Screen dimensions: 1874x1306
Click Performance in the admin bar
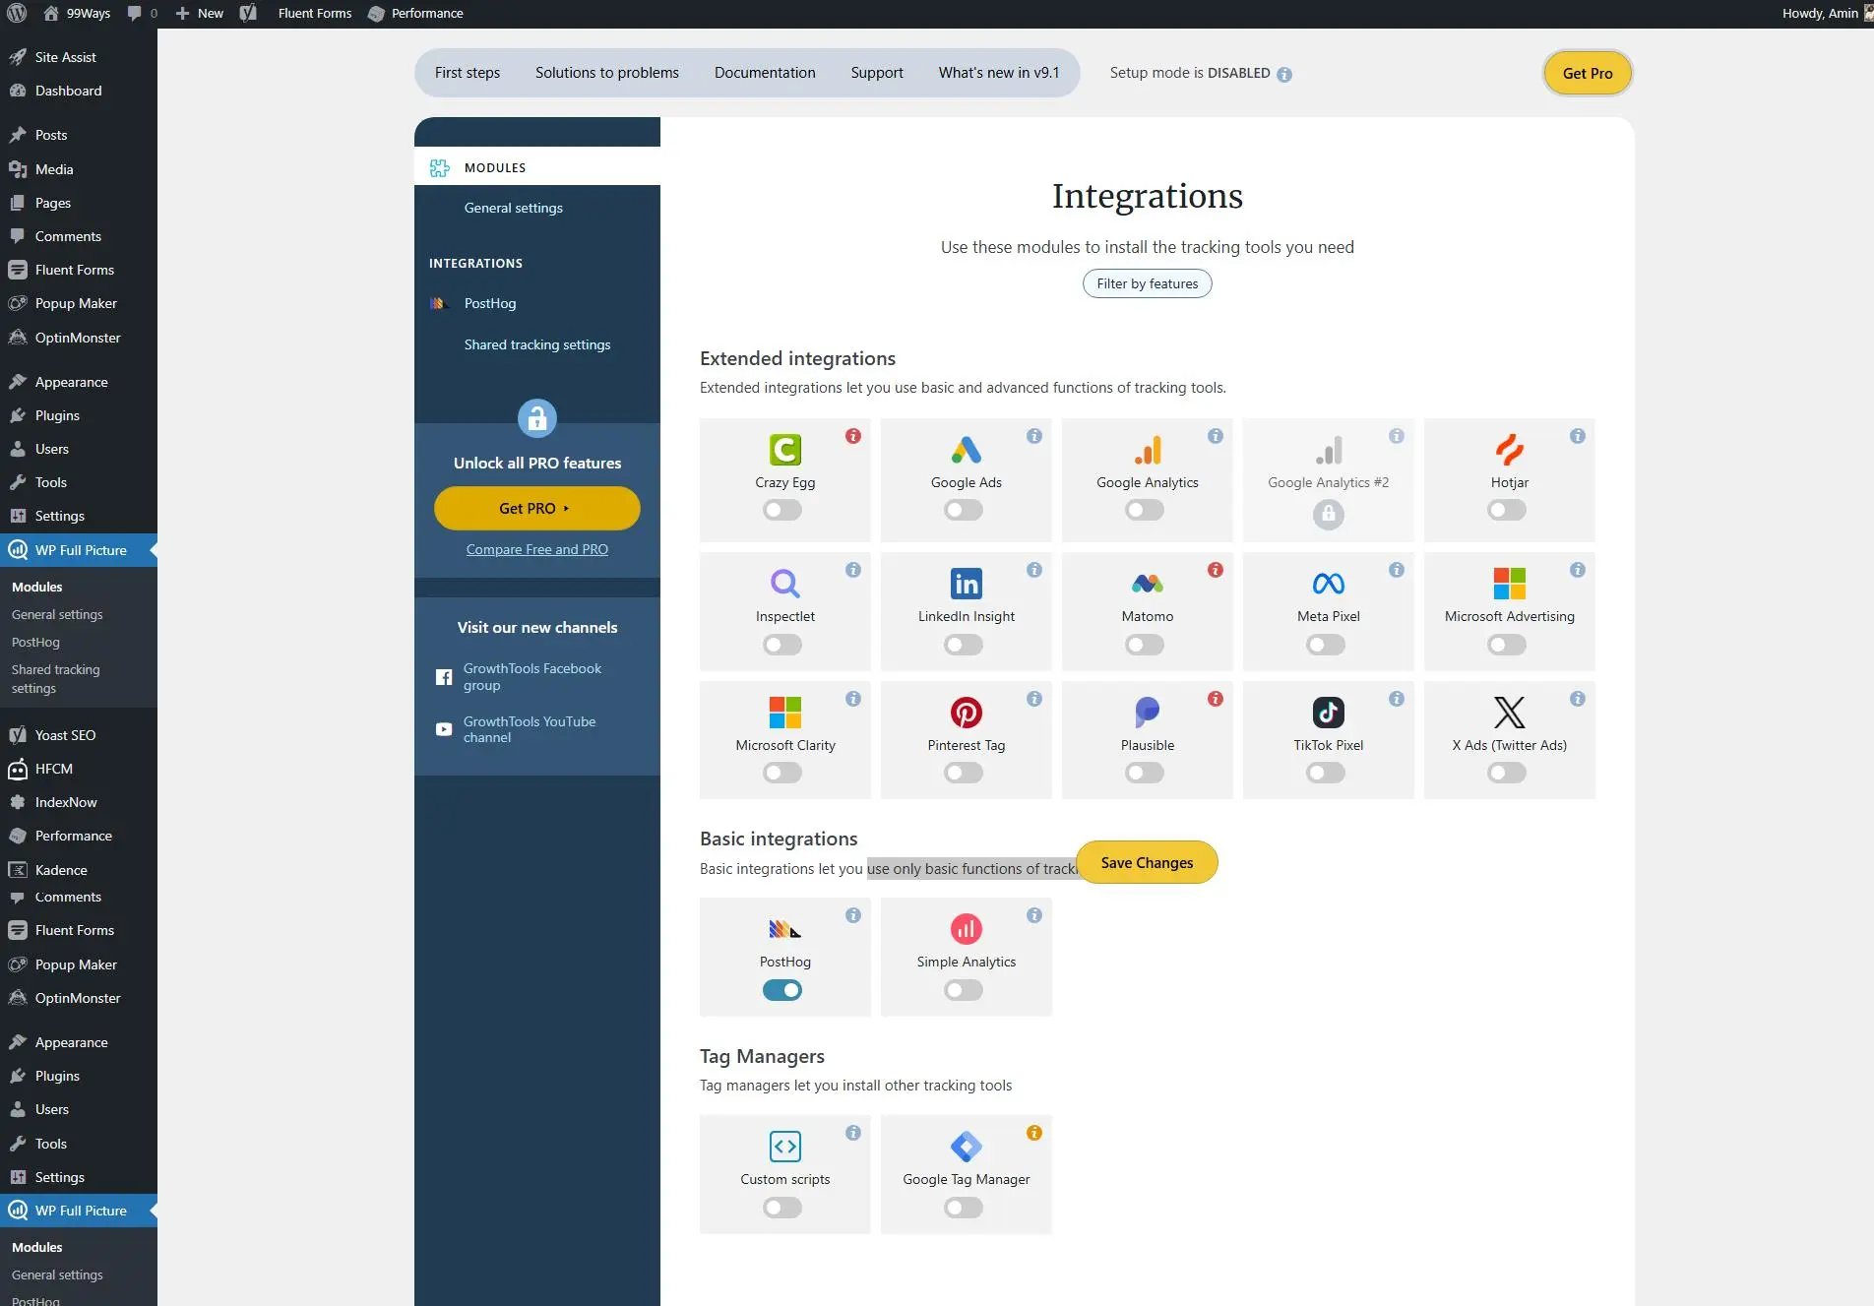414,14
